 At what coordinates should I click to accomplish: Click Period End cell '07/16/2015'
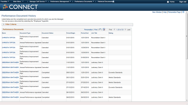pyautogui.click(x=85, y=87)
